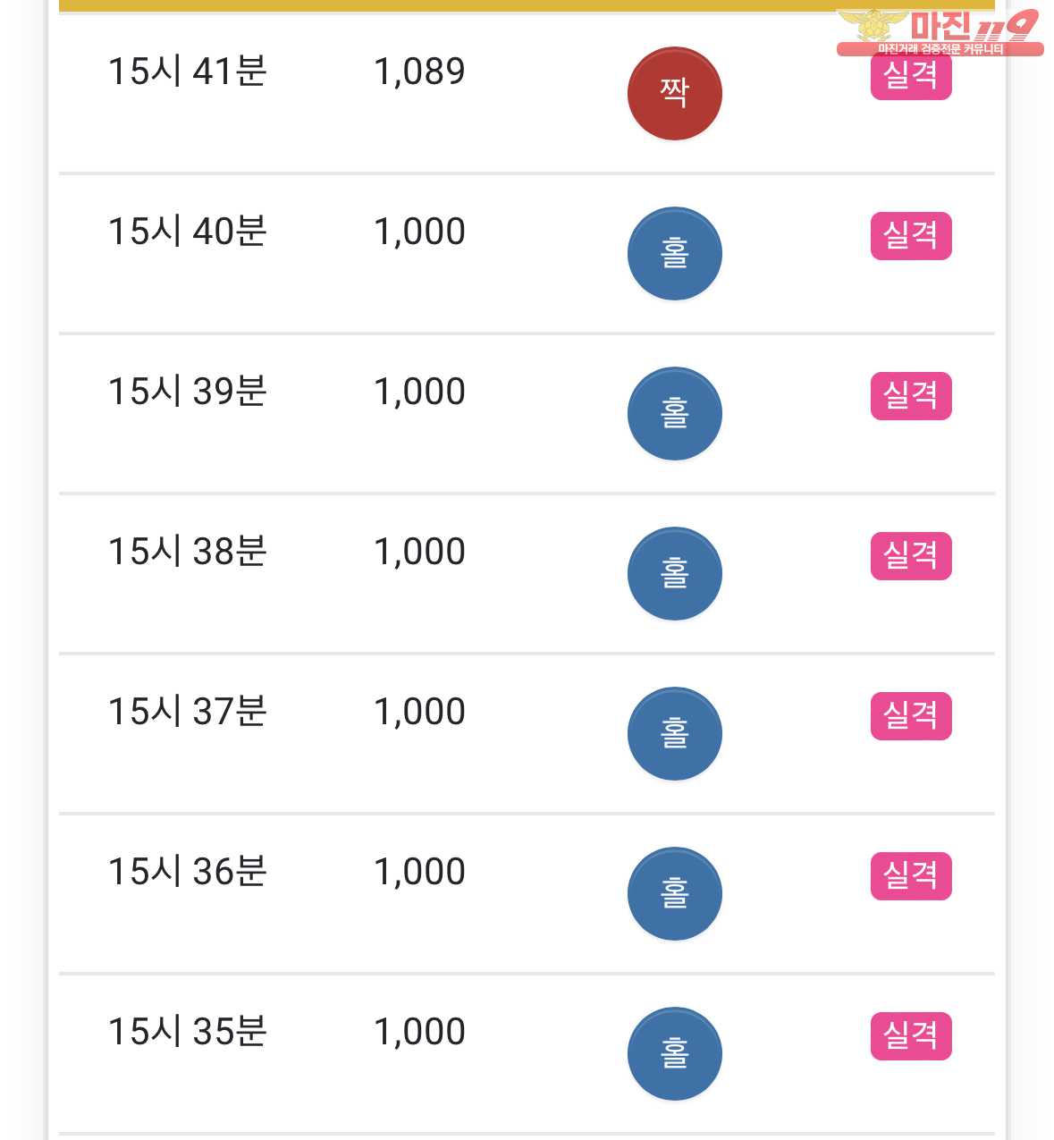Select the 실격 badge in 15시 39분 row
Viewport: 1054px width, 1140px height.
911,396
